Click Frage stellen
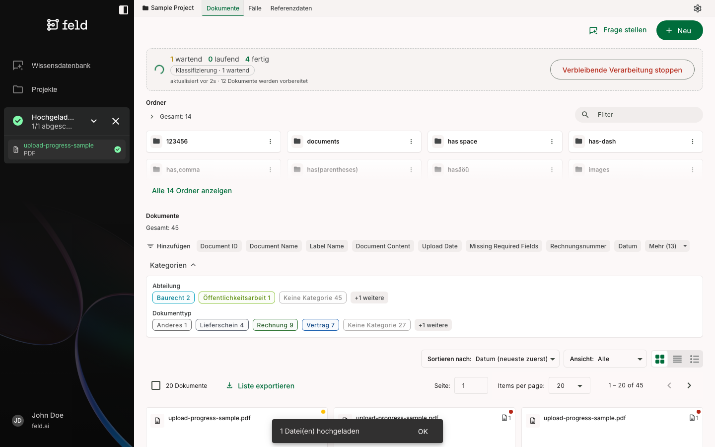The image size is (715, 447). click(618, 30)
